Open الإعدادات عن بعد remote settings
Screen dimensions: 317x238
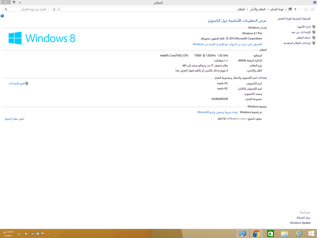(x=301, y=32)
